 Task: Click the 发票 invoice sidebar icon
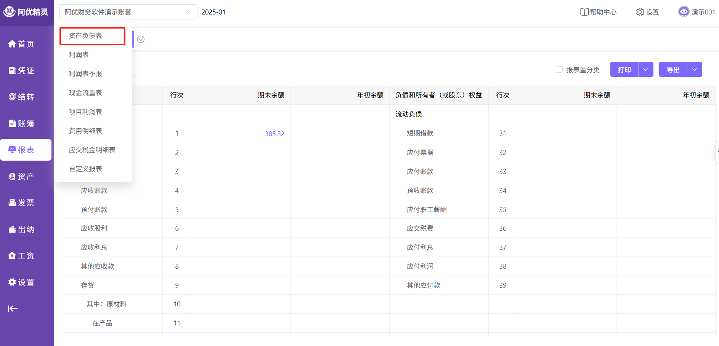[12, 202]
